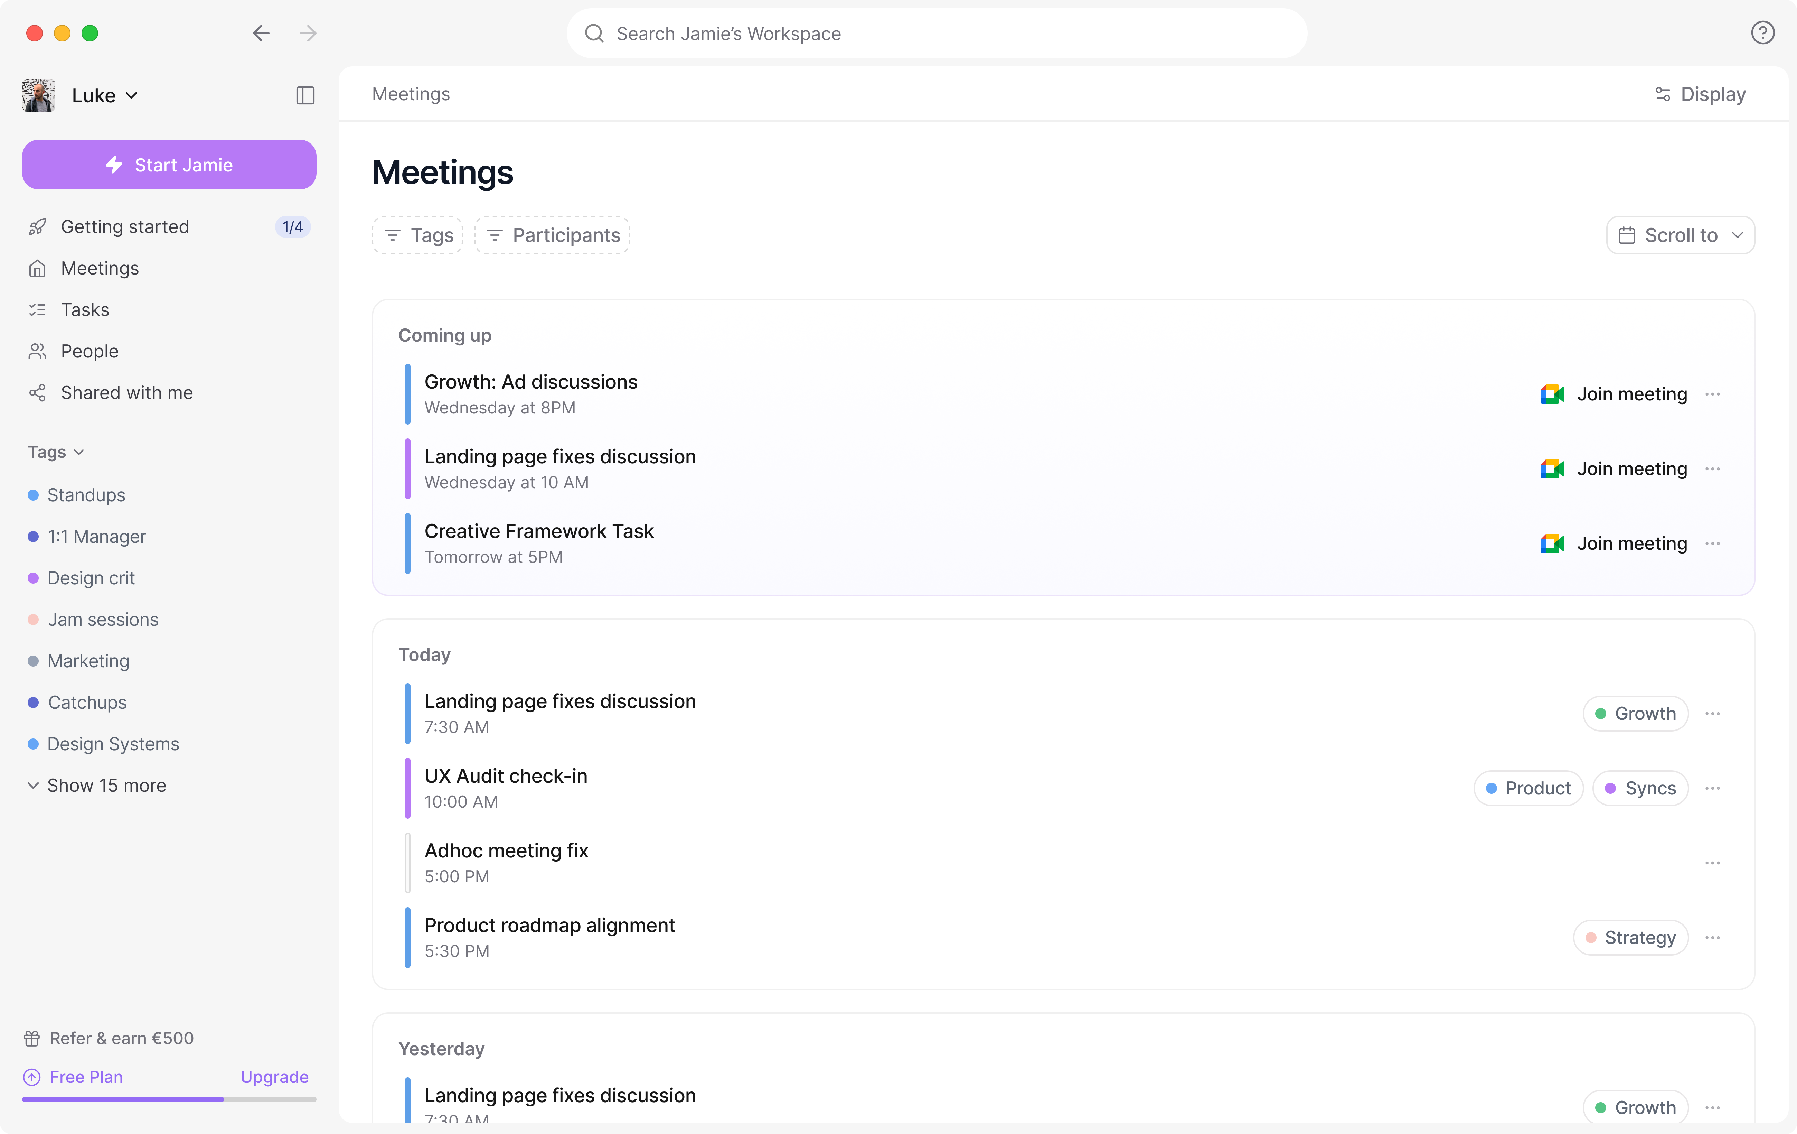Open the Participants filter
Viewport: 1797px width, 1134px height.
point(552,234)
